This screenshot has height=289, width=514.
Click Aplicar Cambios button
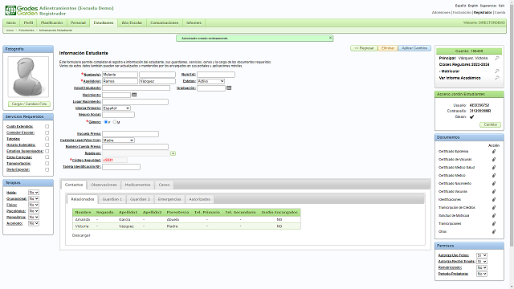[414, 48]
